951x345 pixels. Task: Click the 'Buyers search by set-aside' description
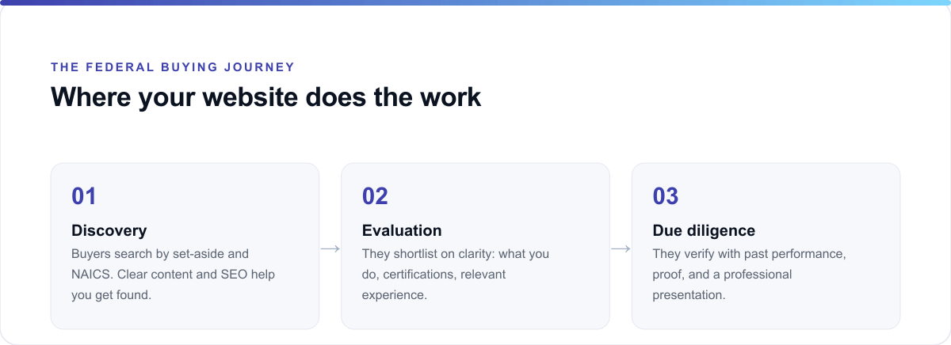click(173, 275)
